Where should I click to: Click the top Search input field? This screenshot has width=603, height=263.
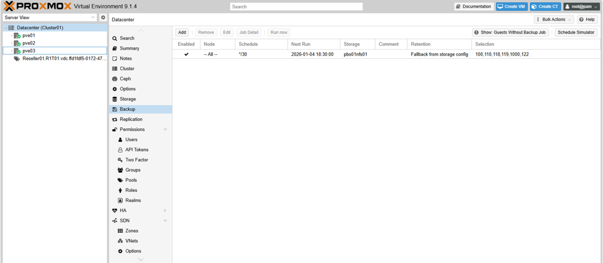(x=296, y=7)
